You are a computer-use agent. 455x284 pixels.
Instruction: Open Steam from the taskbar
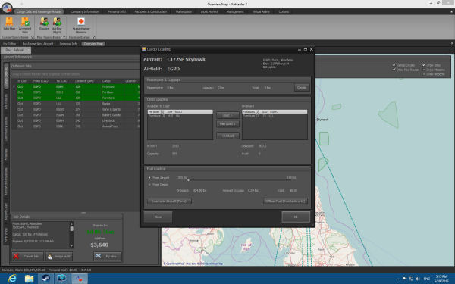[45, 279]
